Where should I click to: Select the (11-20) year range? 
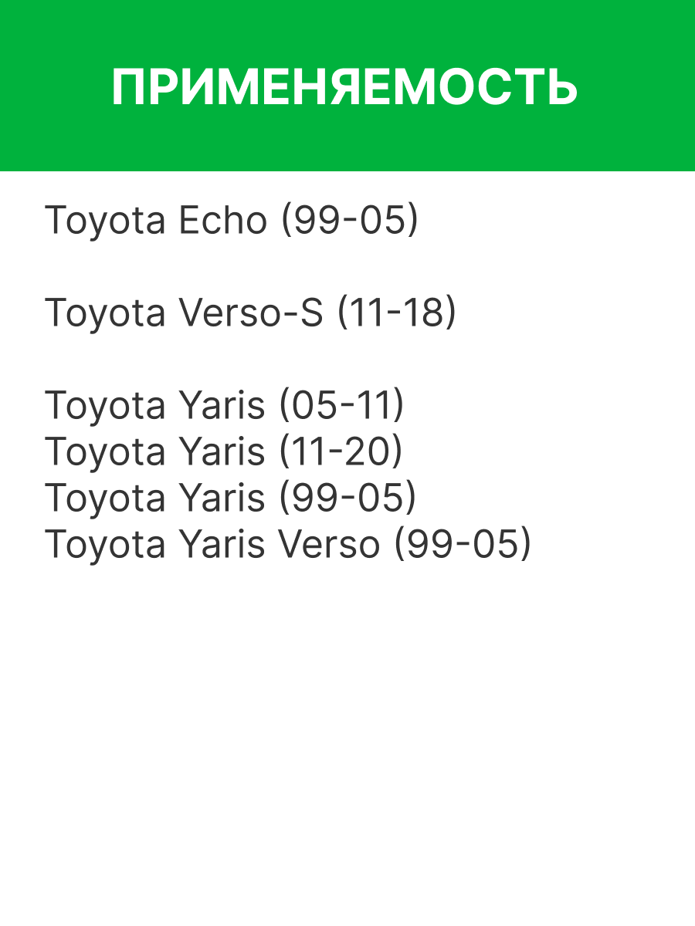coord(341,452)
